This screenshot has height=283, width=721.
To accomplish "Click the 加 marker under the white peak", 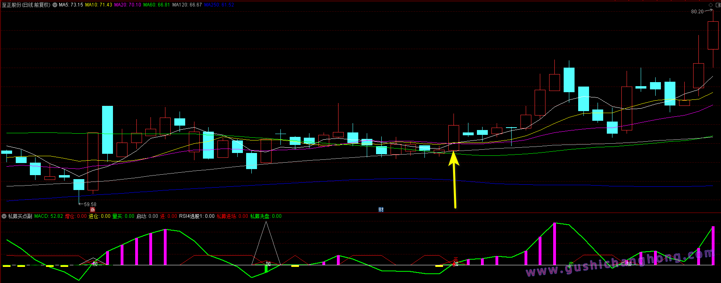I will (268, 264).
